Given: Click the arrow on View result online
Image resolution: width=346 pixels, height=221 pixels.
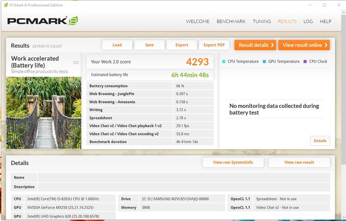Looking at the screenshot, I should point(326,45).
